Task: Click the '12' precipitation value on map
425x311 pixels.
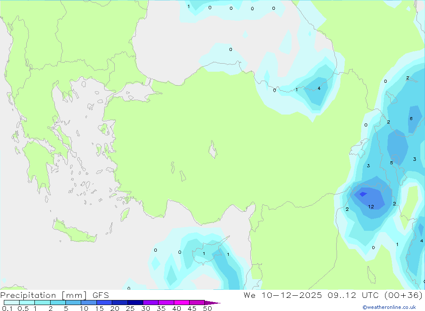Action: (371, 207)
